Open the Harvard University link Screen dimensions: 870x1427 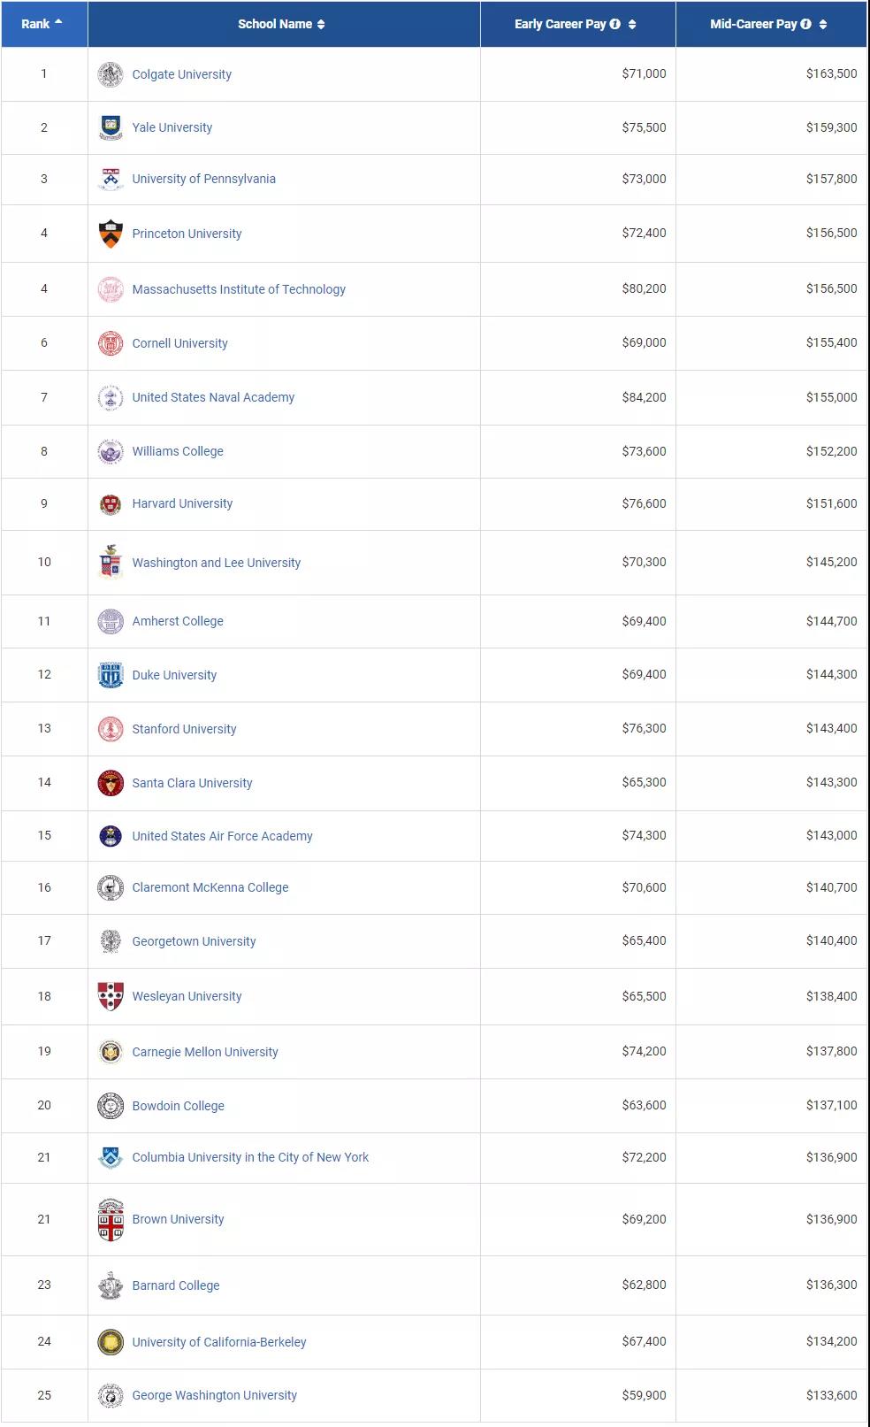coord(182,503)
